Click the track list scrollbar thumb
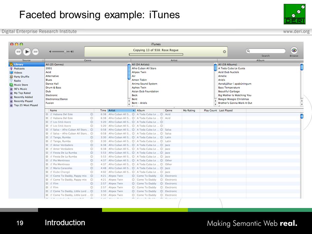This screenshot has width=312, height=234. pyautogui.click(x=302, y=116)
